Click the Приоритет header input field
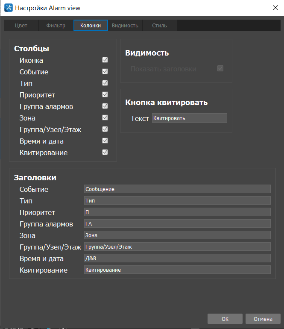The image size is (284, 329). pyautogui.click(x=177, y=212)
